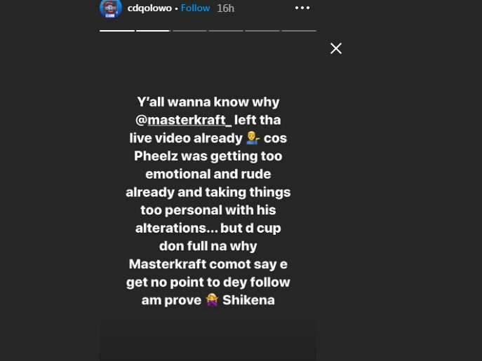Jump to the third story segment bar
The width and height of the screenshot is (482, 361).
tap(189, 30)
